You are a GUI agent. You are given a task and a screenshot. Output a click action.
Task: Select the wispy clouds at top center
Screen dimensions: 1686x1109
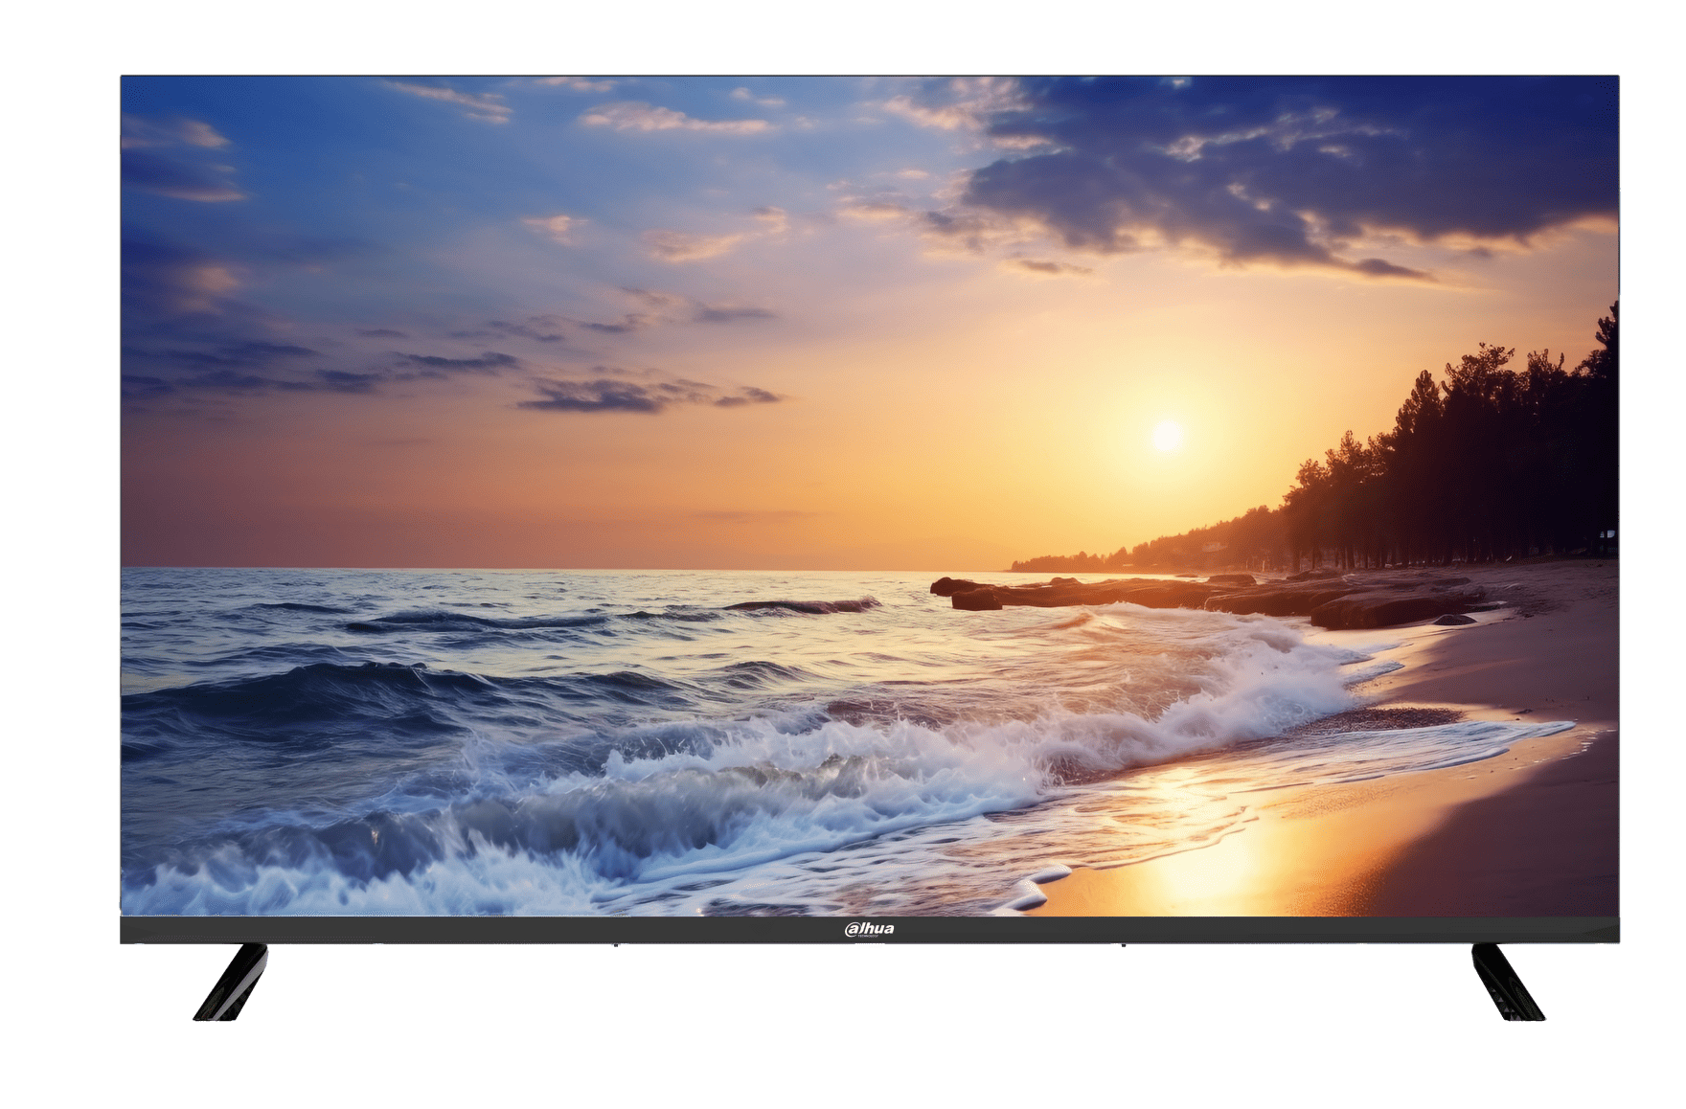pyautogui.click(x=671, y=120)
